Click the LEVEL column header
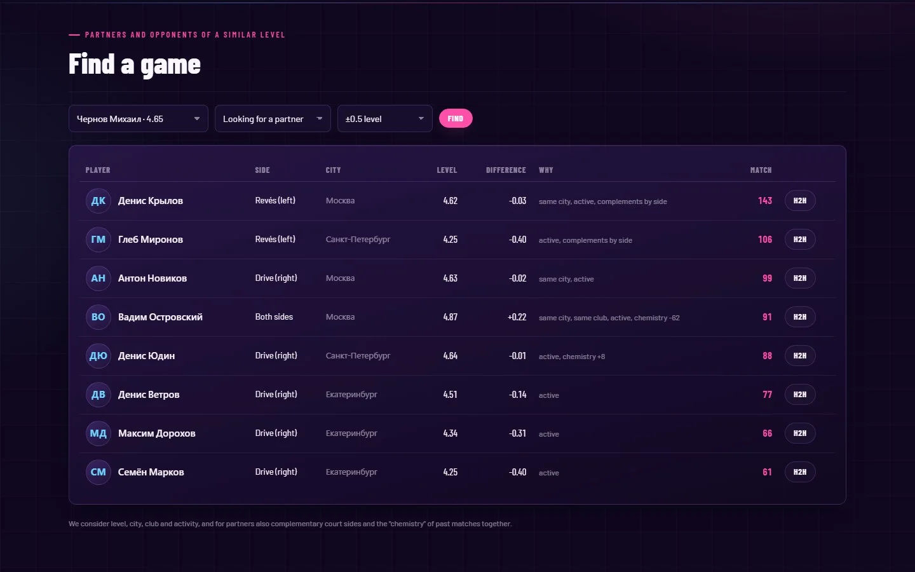Viewport: 915px width, 572px height. pyautogui.click(x=447, y=170)
